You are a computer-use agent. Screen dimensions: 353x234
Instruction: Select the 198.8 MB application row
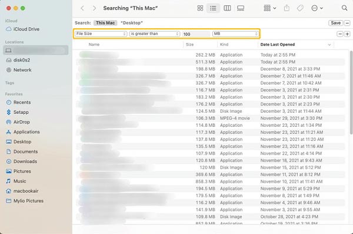click(x=210, y=69)
